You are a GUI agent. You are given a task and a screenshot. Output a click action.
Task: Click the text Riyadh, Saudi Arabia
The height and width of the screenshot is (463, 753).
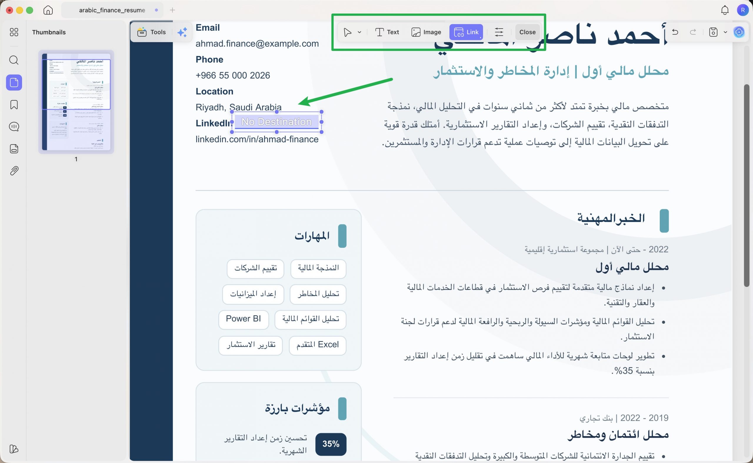238,107
